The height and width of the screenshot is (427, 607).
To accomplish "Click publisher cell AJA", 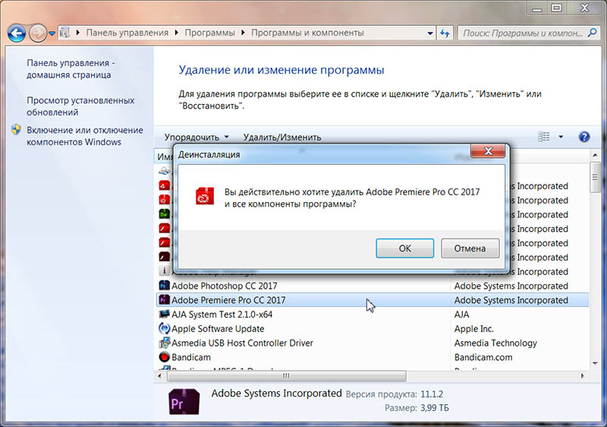I will (461, 315).
